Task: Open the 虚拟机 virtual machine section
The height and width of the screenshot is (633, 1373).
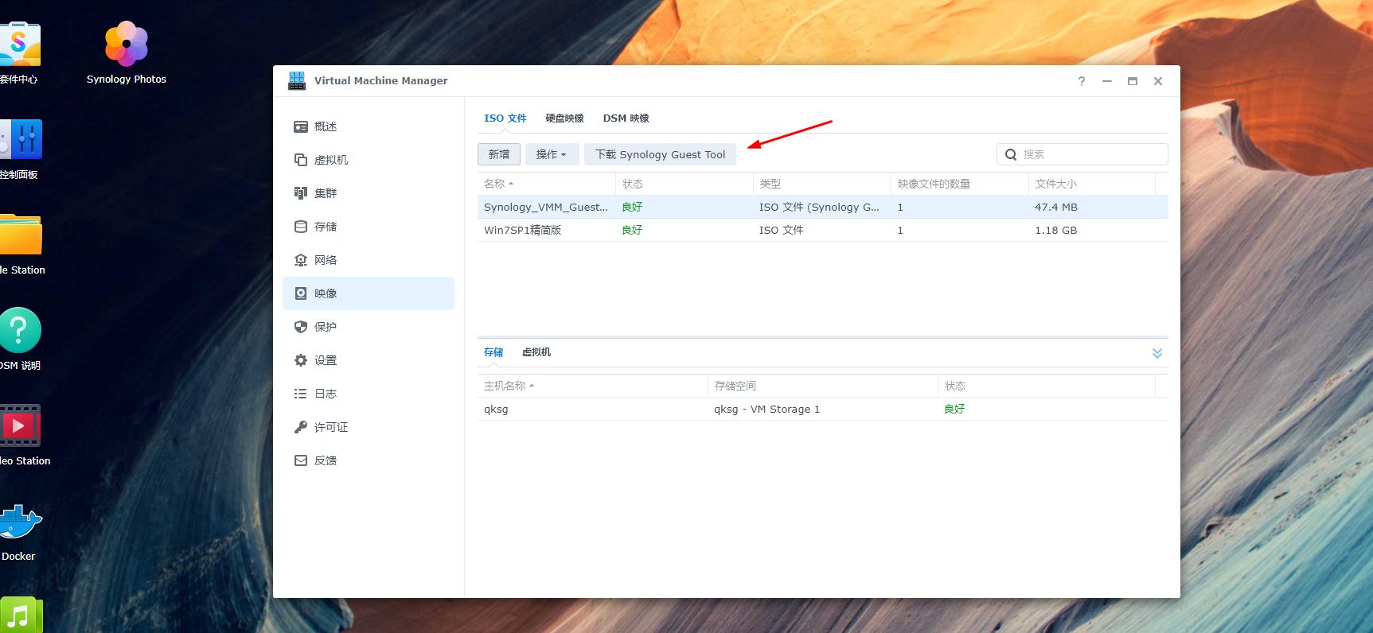Action: click(x=330, y=160)
